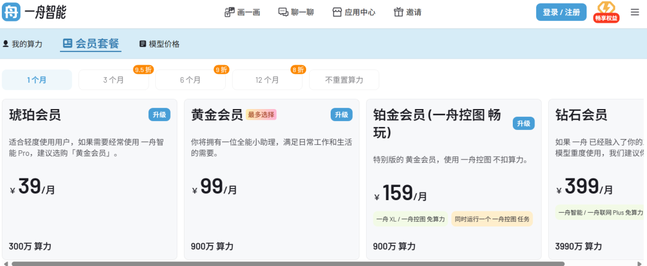Click 900万 算力 on 黄金会员 card

click(212, 246)
